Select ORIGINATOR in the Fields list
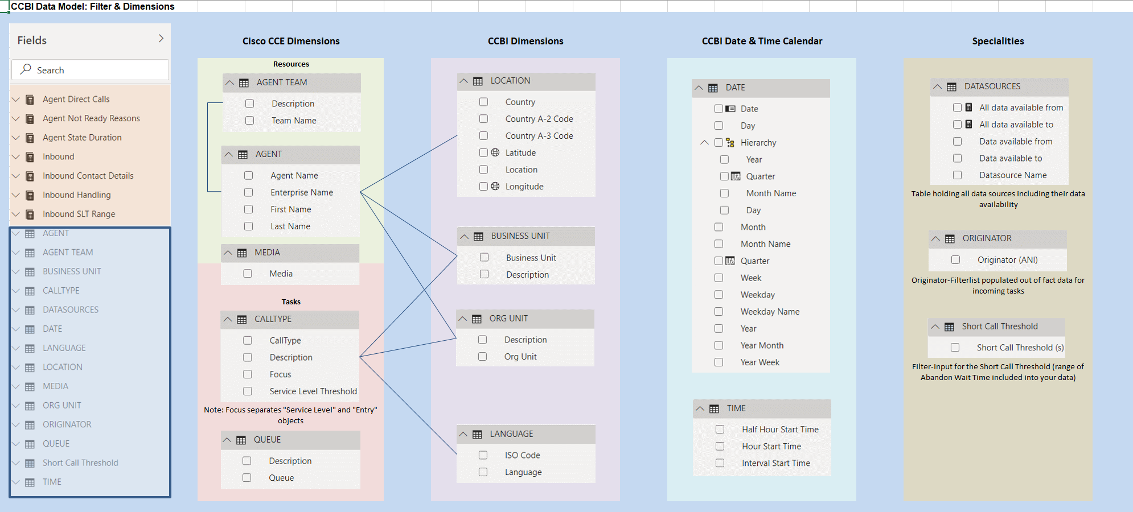 [x=67, y=424]
